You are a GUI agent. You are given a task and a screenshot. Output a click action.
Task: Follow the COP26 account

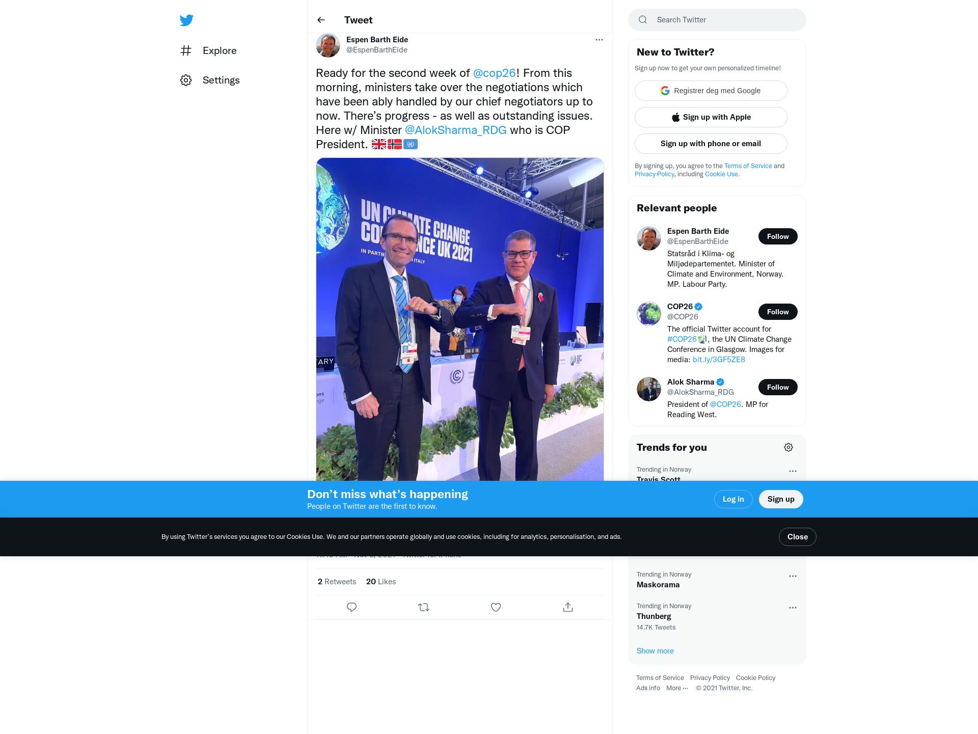coord(778,312)
